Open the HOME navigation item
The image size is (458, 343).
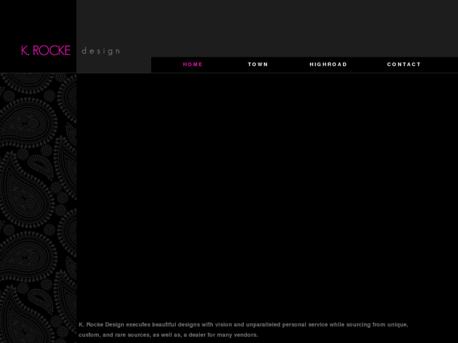pos(193,64)
